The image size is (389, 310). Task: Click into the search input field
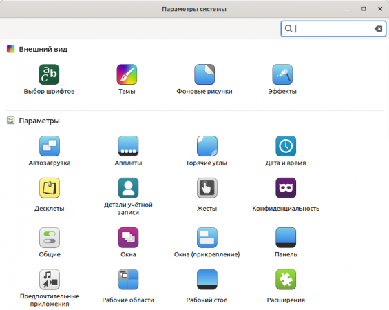click(333, 29)
